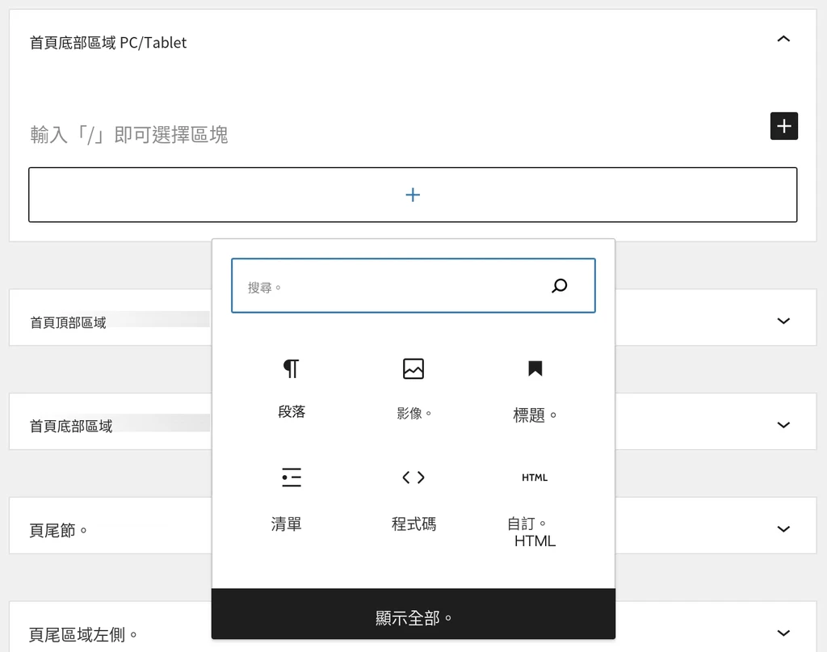The width and height of the screenshot is (827, 652).
Task: Click the 首頁頂部區域 title text
Action: pyautogui.click(x=68, y=322)
